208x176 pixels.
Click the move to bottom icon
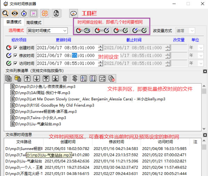click(55, 78)
